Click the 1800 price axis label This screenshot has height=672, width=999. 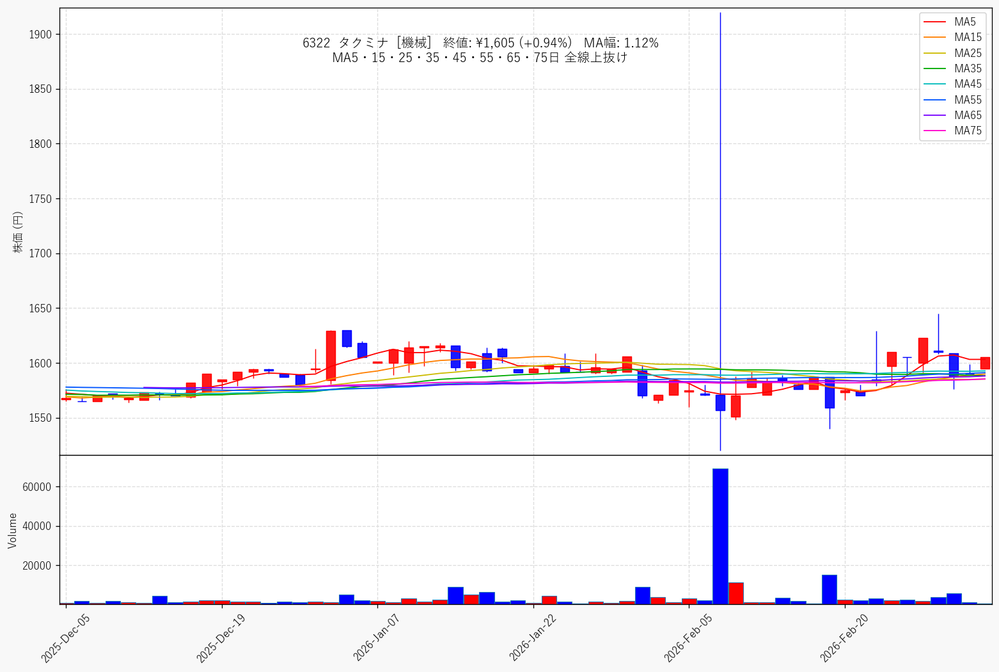(x=40, y=144)
